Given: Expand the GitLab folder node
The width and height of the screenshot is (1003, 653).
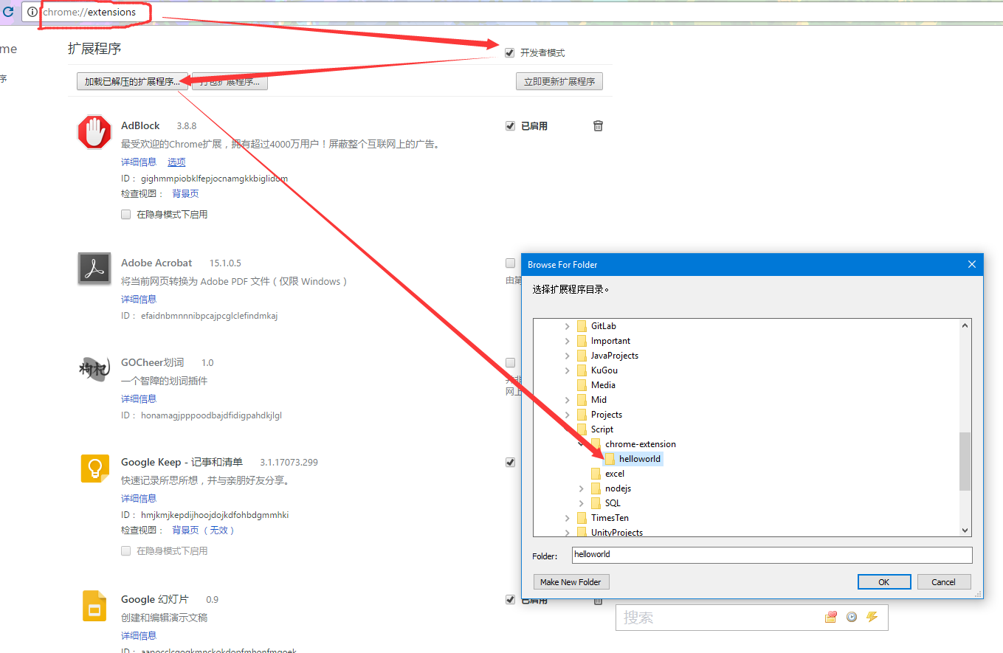Looking at the screenshot, I should click(568, 326).
